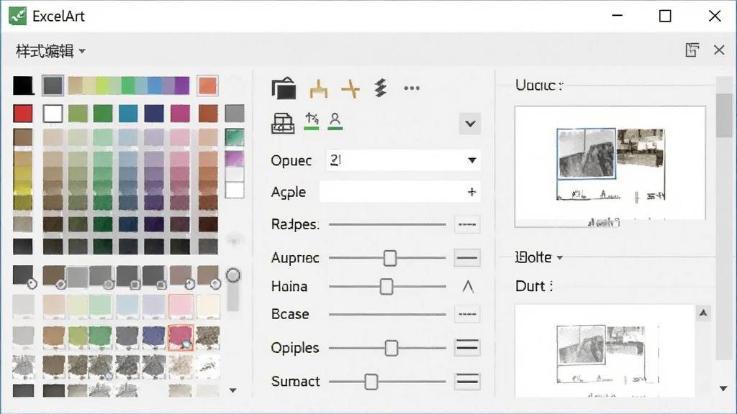Click the up arrow in Durt preview
737x414 pixels.
point(703,313)
